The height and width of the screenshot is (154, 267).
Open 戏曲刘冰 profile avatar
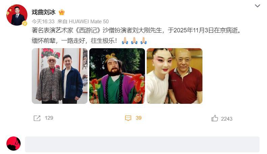[17, 15]
